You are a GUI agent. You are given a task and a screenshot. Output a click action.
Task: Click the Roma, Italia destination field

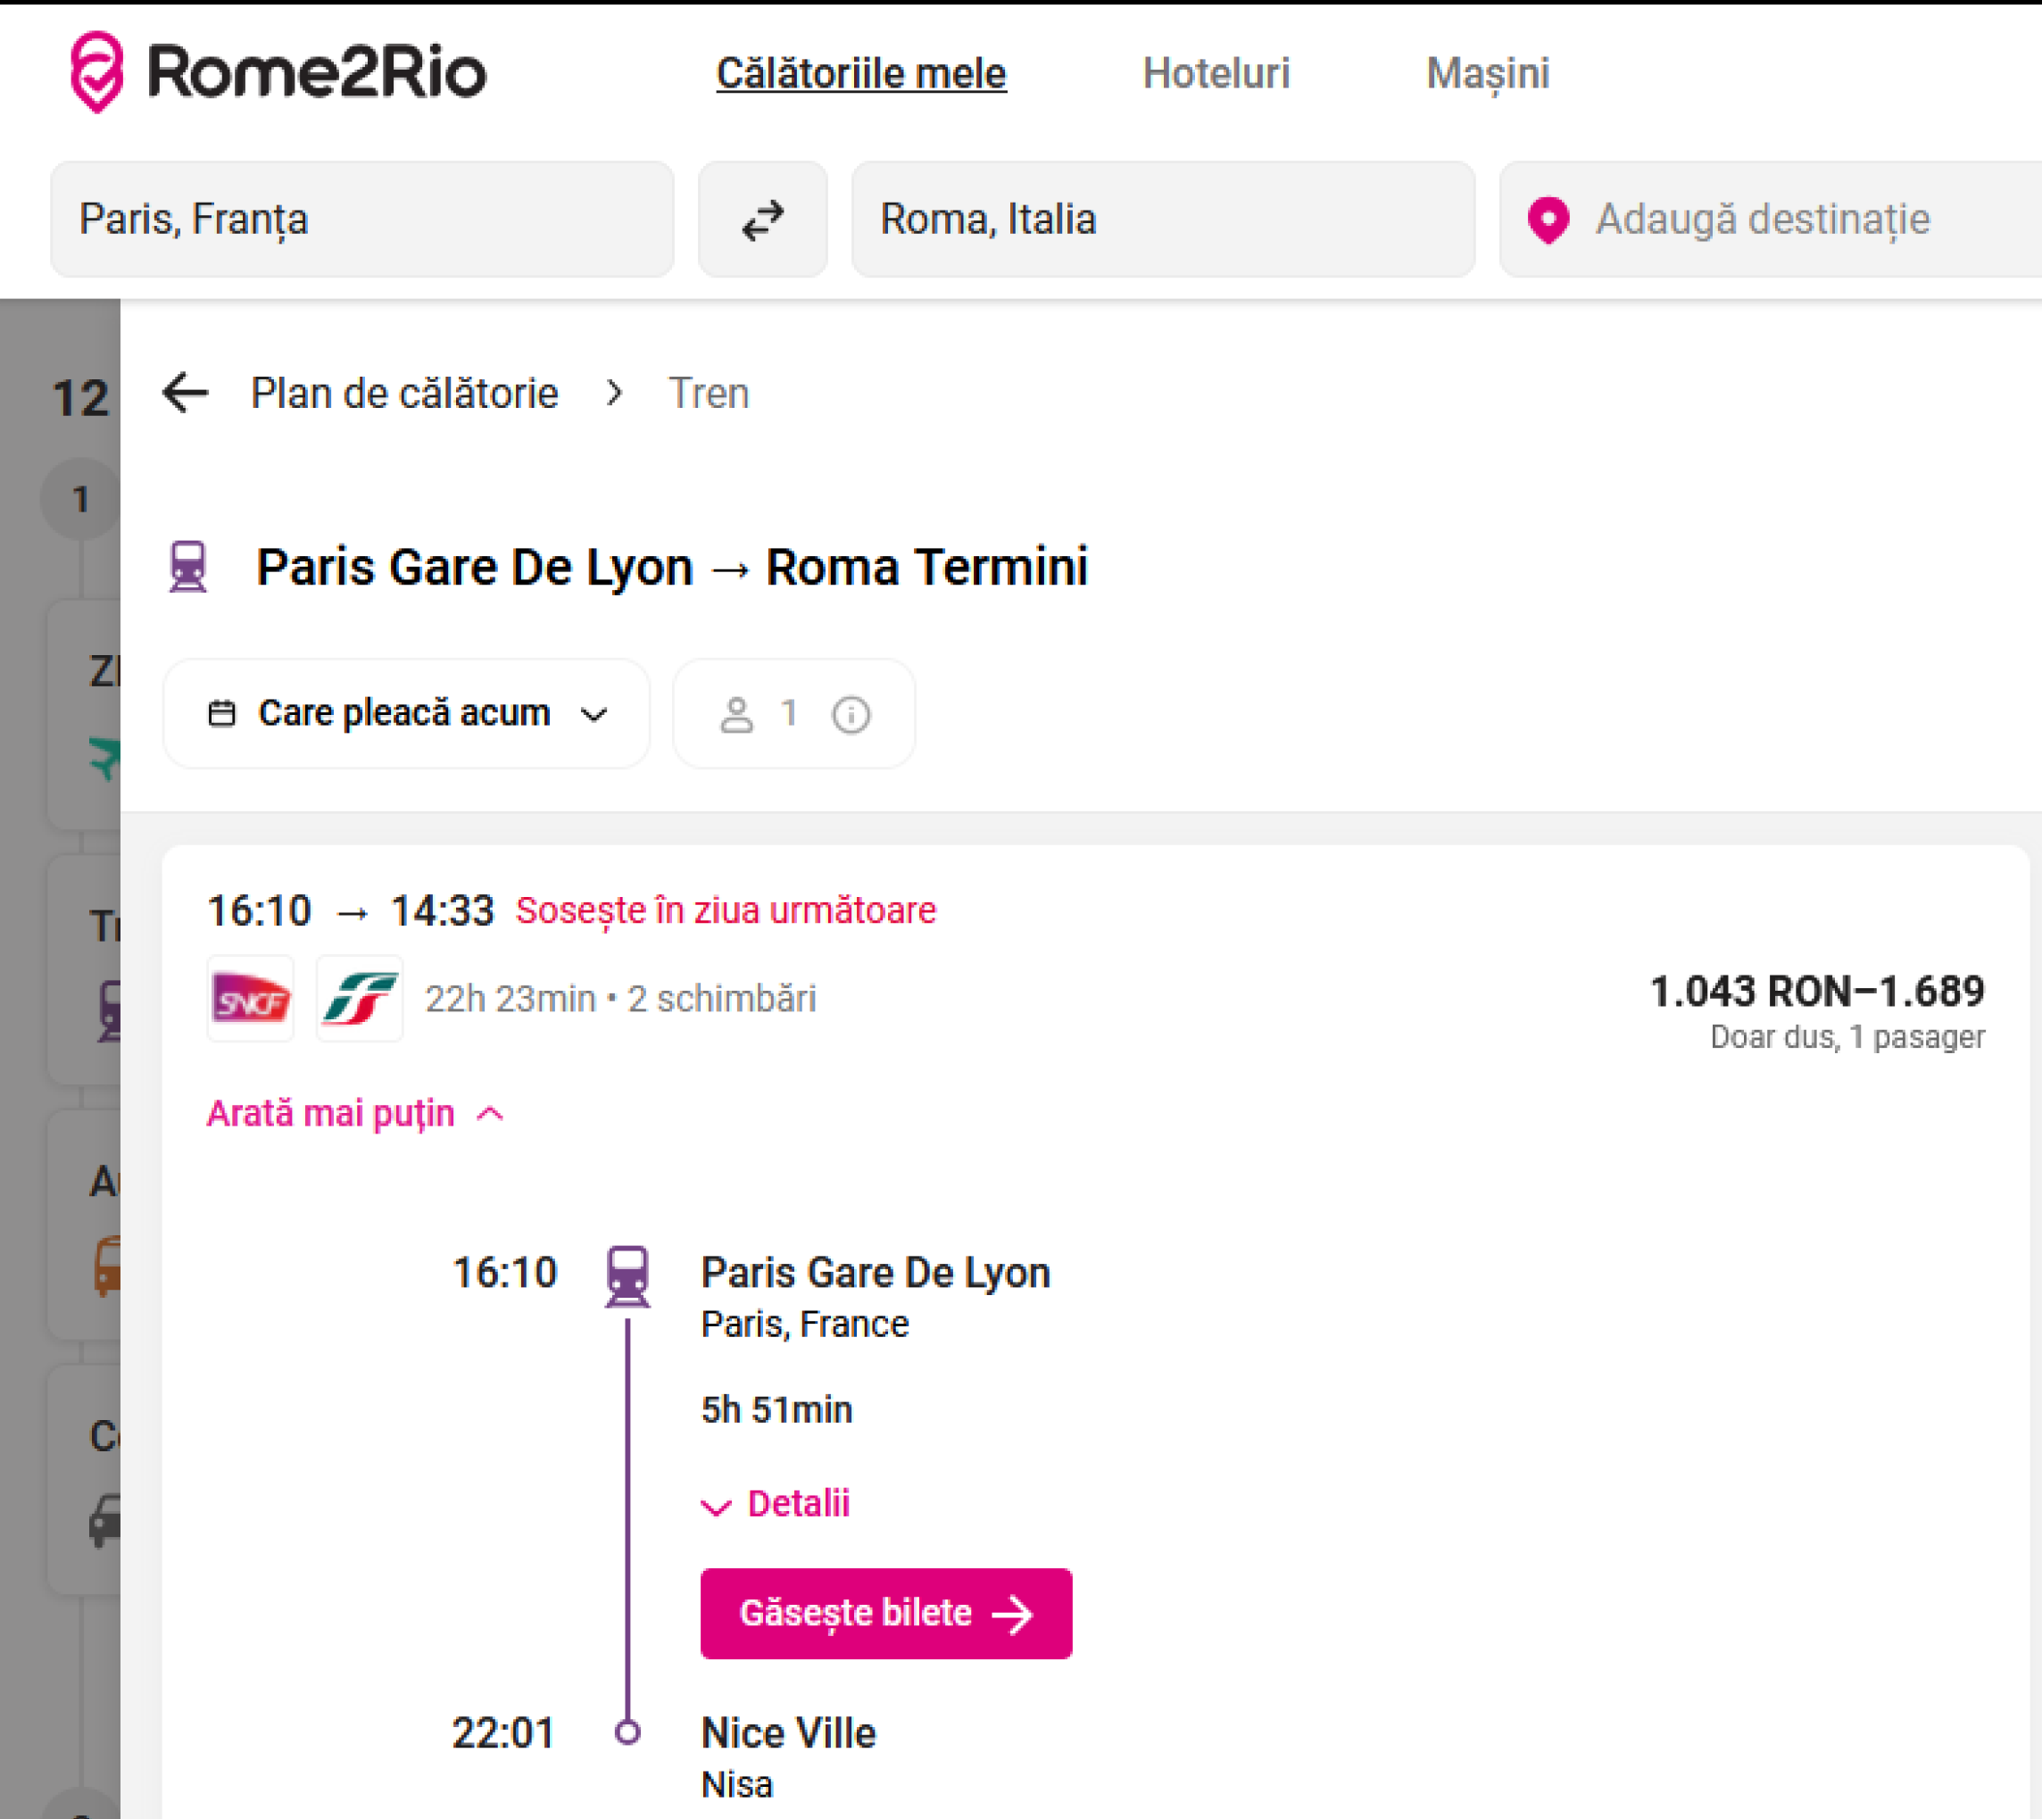1162,220
